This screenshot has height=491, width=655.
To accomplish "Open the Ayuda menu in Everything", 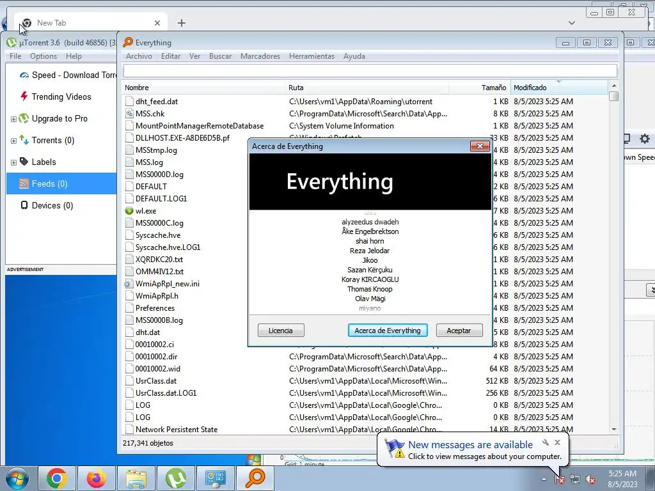I will point(354,56).
